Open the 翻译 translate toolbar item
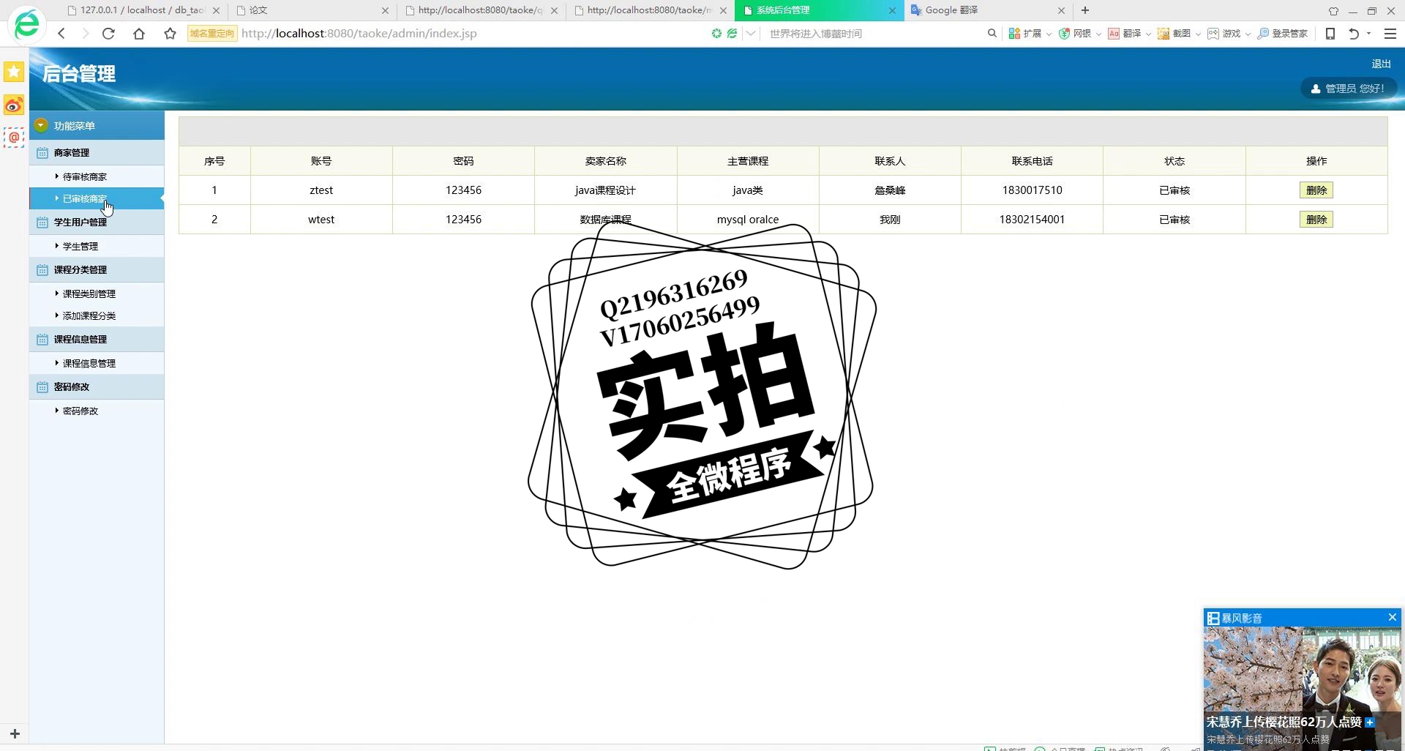Viewport: 1405px width, 751px height. [1125, 34]
